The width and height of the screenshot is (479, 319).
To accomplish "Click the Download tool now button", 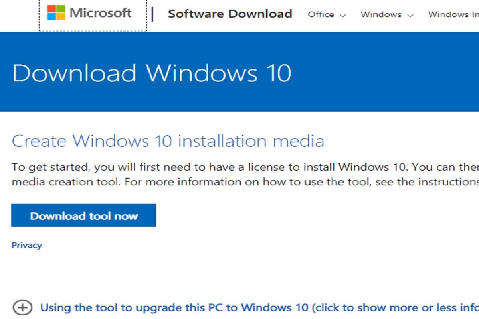I will pyautogui.click(x=84, y=215).
